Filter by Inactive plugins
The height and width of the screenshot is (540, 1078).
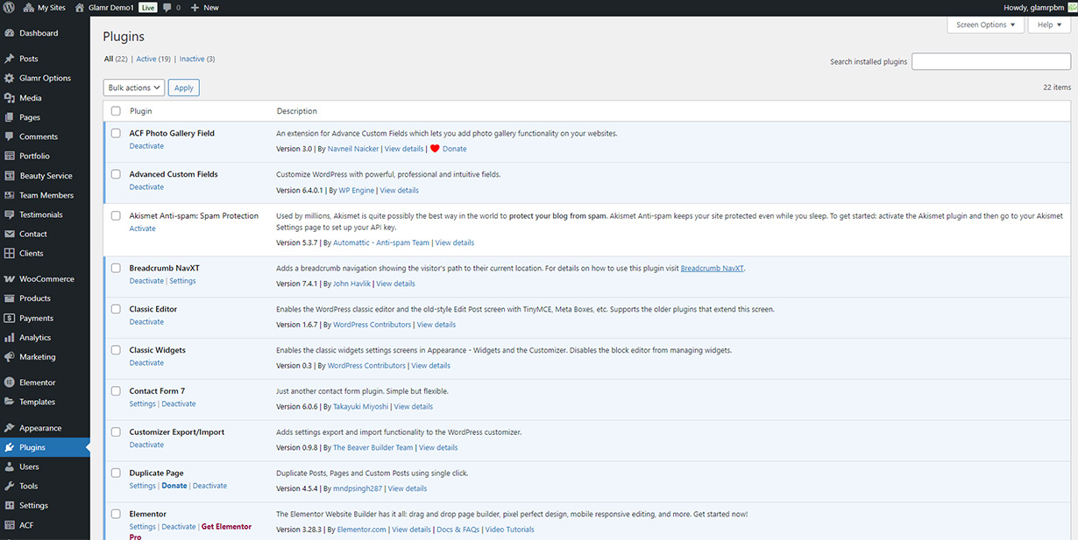(191, 60)
